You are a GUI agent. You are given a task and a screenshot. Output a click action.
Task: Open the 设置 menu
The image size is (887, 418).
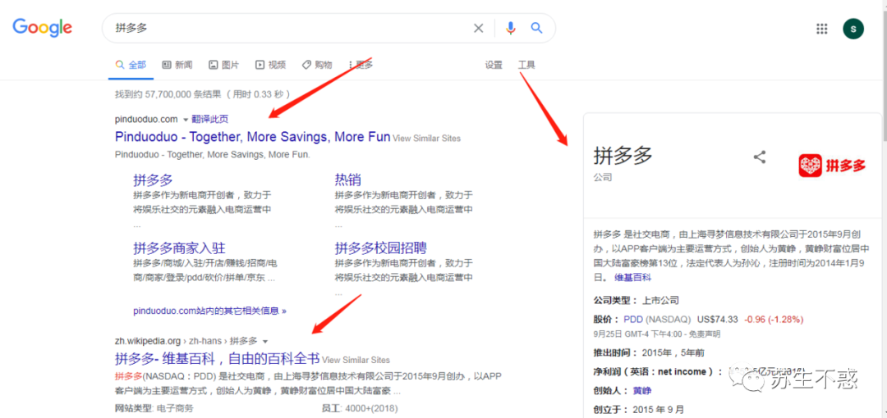494,65
